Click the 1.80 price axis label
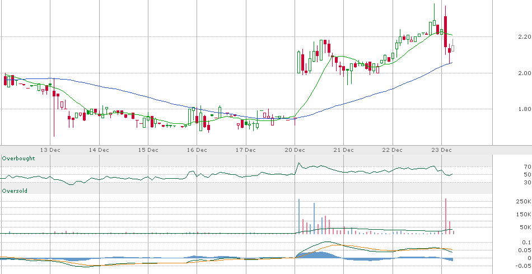The height and width of the screenshot is (274, 532). click(525, 109)
